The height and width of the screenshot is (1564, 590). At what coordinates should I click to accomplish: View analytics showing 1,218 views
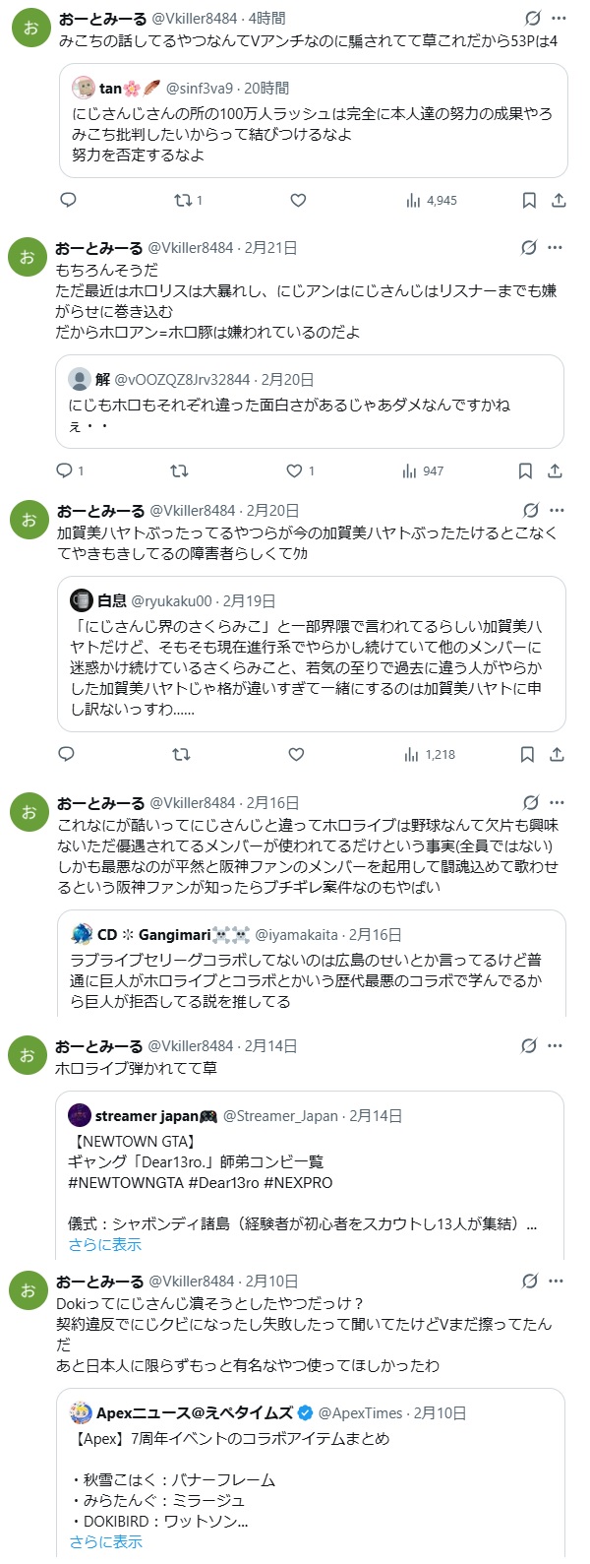[x=430, y=754]
